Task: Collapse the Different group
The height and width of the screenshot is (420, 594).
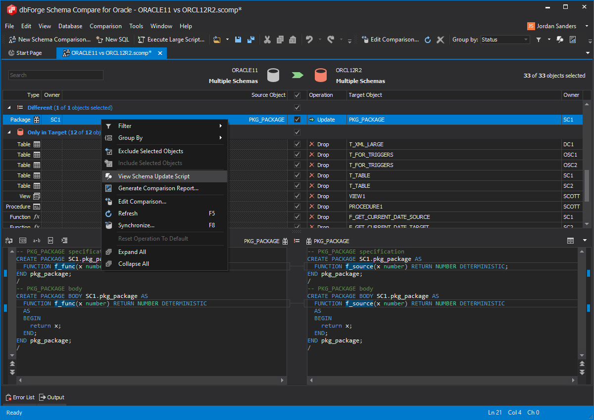Action: point(9,108)
